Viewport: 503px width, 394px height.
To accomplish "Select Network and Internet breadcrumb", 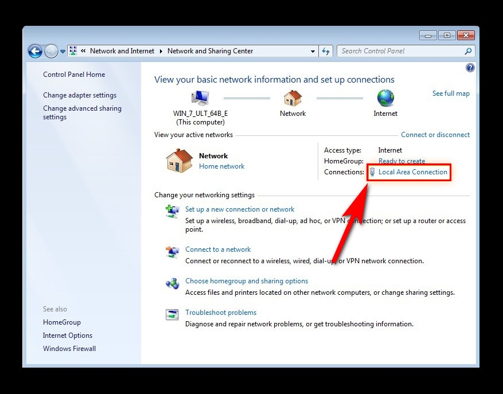I will (122, 51).
